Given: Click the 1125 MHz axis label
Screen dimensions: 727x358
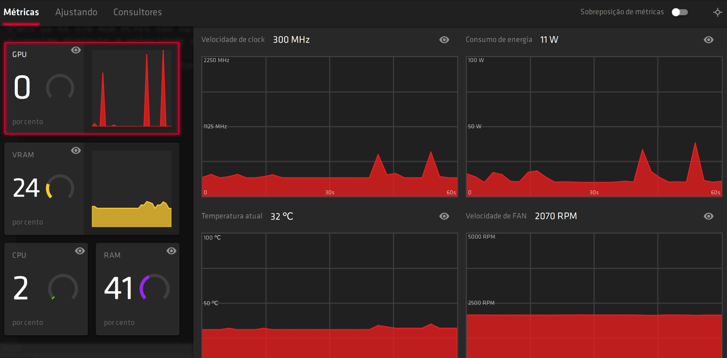Looking at the screenshot, I should pyautogui.click(x=215, y=127).
